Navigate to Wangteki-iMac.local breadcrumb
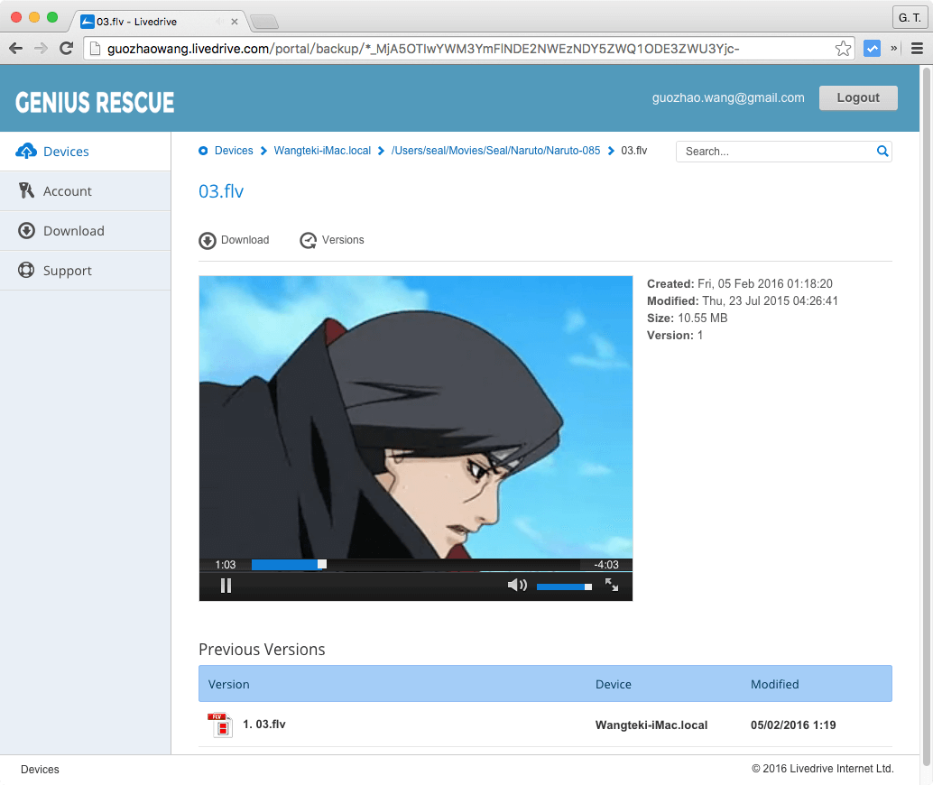This screenshot has height=785, width=933. point(322,151)
